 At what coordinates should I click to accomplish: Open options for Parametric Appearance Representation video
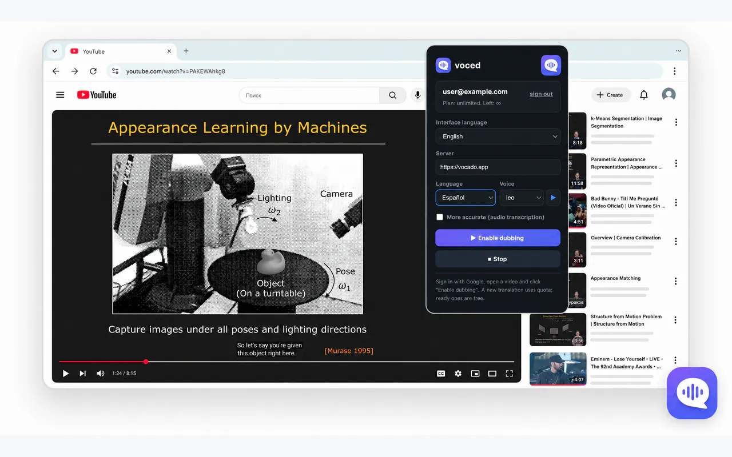click(676, 163)
